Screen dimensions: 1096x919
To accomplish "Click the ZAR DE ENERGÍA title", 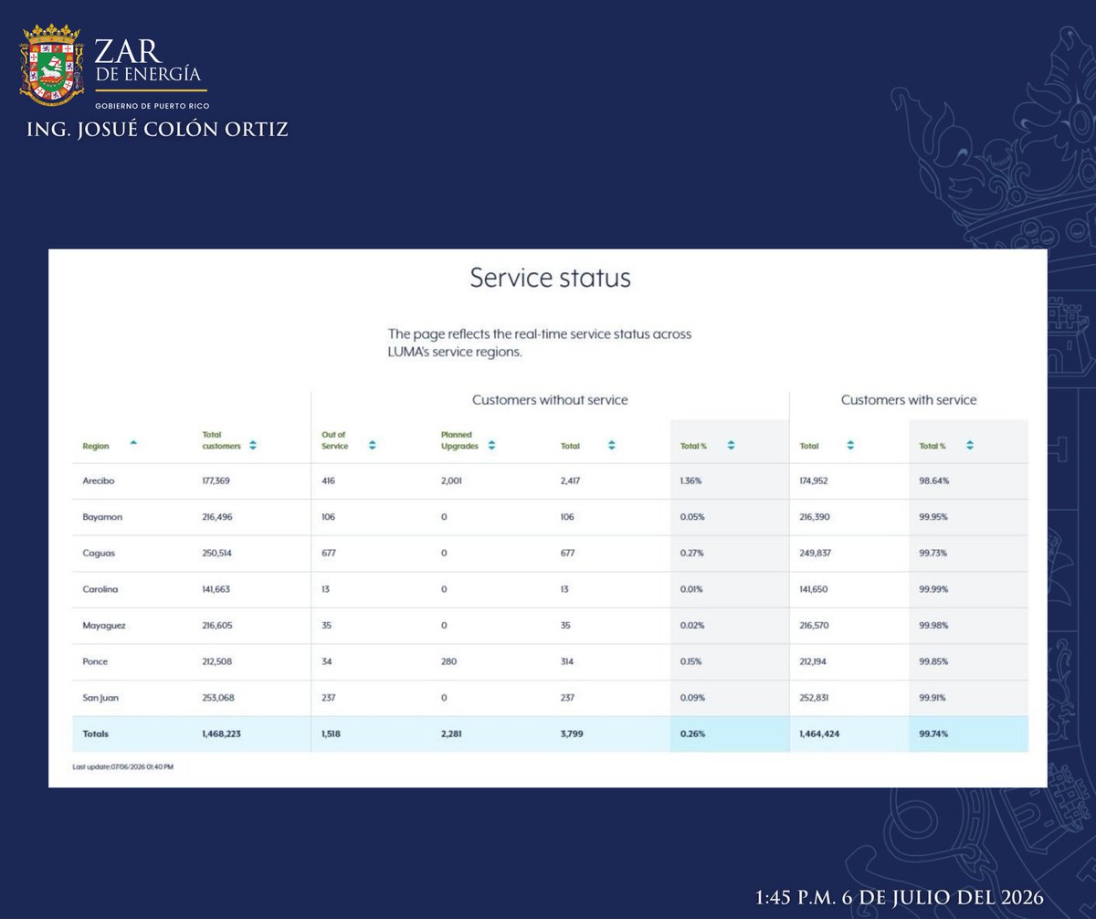I will [x=148, y=62].
